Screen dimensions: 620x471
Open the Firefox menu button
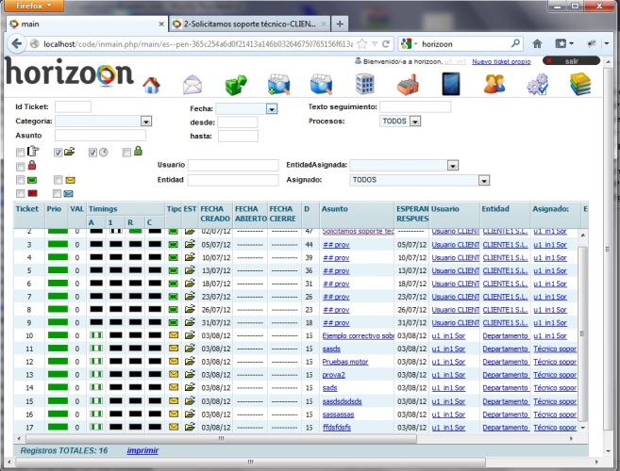pos(35,6)
